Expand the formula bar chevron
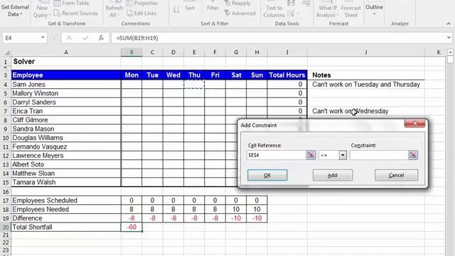Screen dimensions: 455x256 (x=449, y=38)
